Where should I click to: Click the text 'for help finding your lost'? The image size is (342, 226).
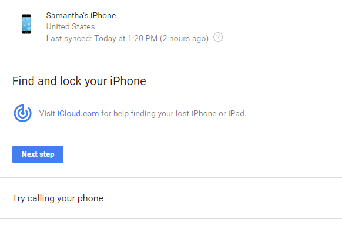(145, 113)
